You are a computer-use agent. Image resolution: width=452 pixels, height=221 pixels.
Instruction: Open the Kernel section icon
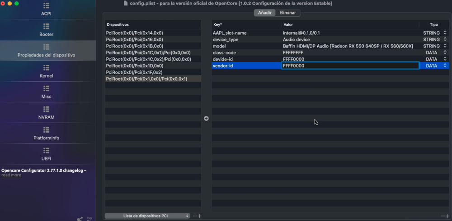point(46,68)
